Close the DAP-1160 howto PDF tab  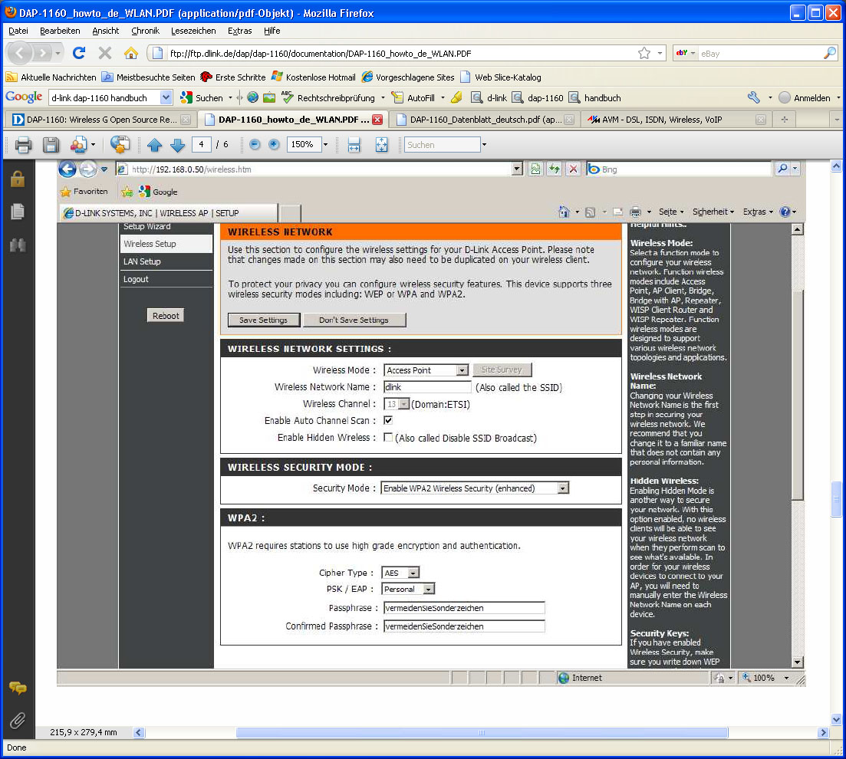tap(377, 120)
